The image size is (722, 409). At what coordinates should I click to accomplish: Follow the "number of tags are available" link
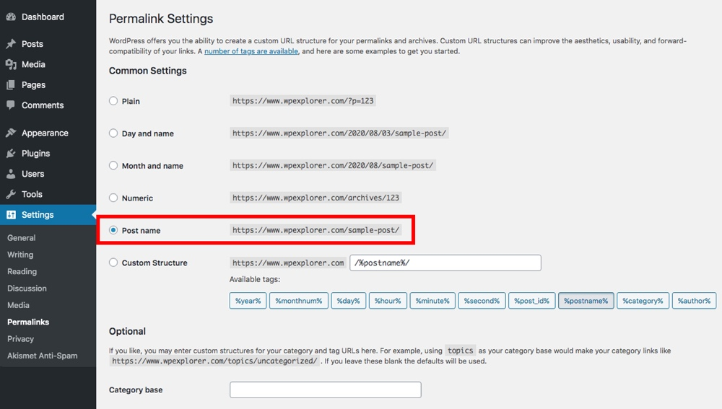click(x=251, y=52)
